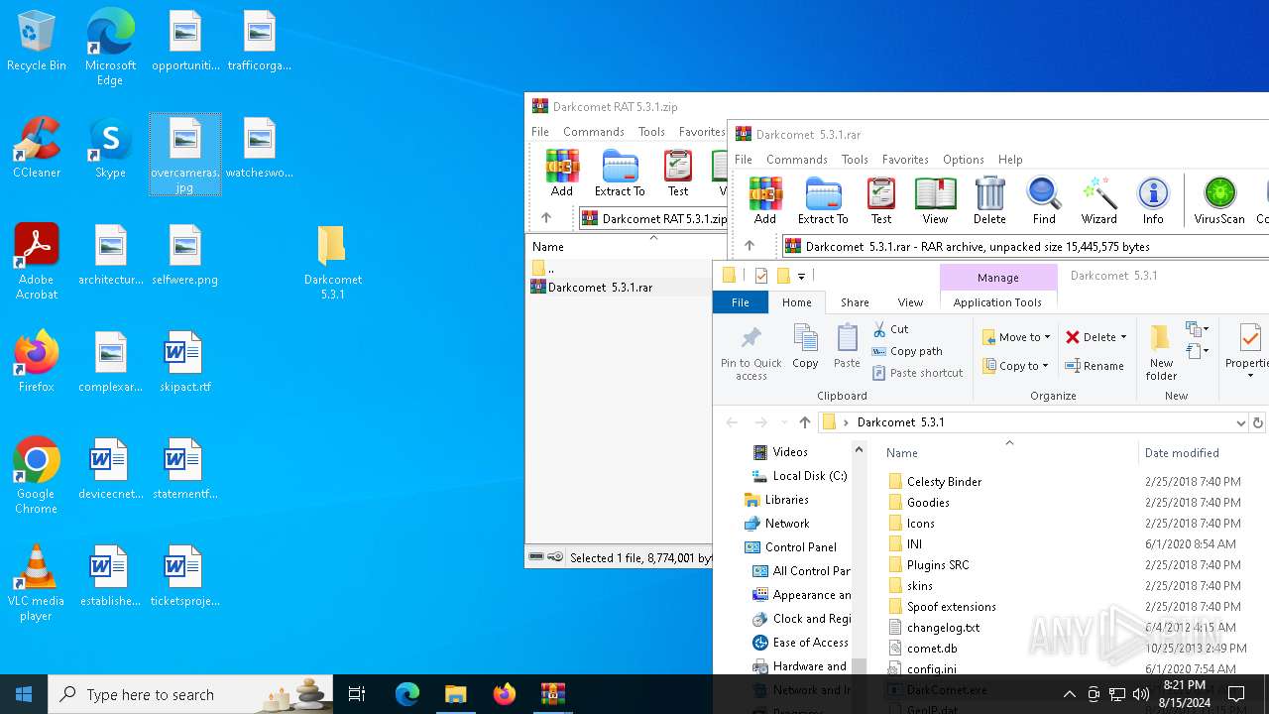Go up one level in rar window
Screen dimensions: 1269x714
(x=750, y=246)
